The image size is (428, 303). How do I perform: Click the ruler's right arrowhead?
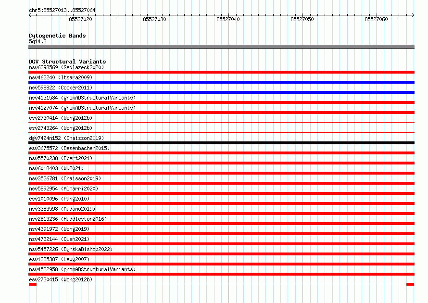pyautogui.click(x=413, y=15)
